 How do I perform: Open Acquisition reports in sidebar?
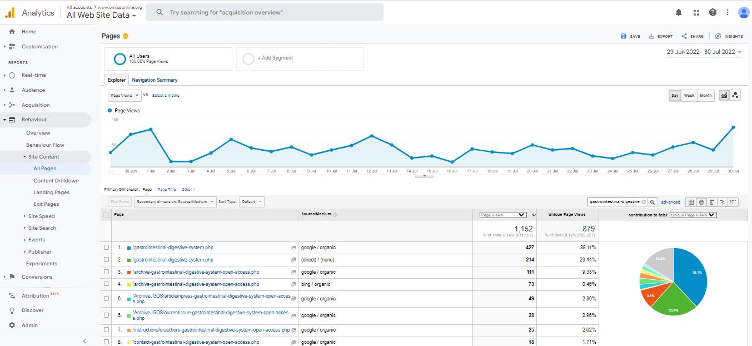[36, 105]
